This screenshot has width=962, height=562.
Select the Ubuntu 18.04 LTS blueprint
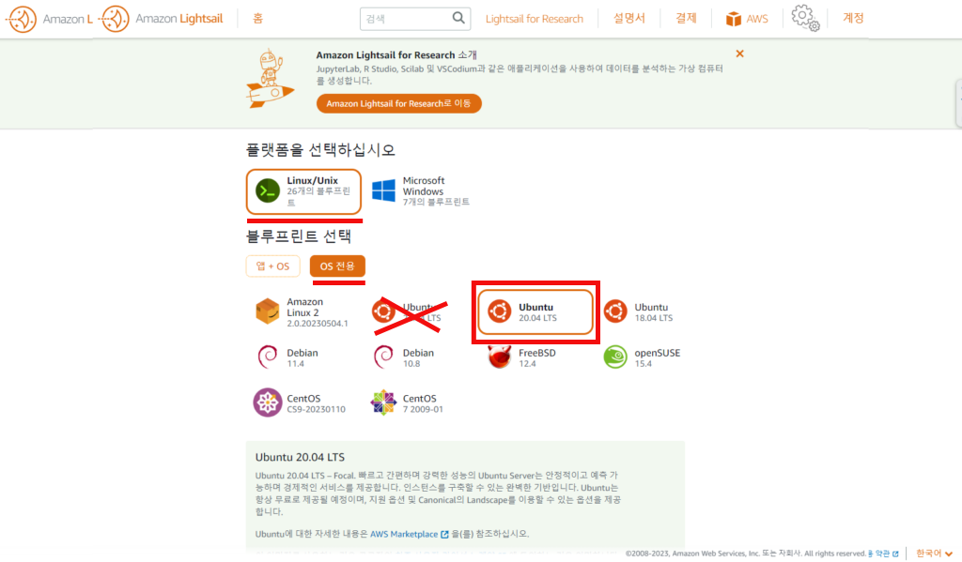click(639, 312)
